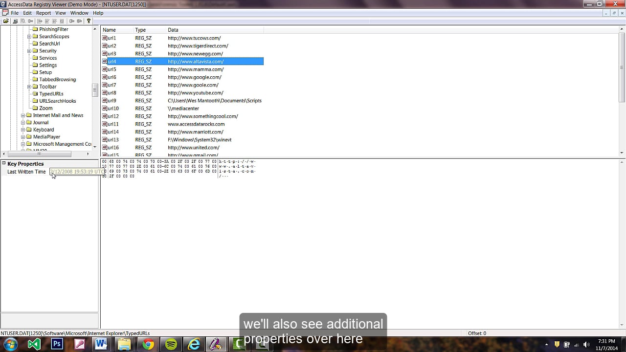Screen dimensions: 626x352
Task: Sort values by the Type column header
Action: pyautogui.click(x=150, y=30)
